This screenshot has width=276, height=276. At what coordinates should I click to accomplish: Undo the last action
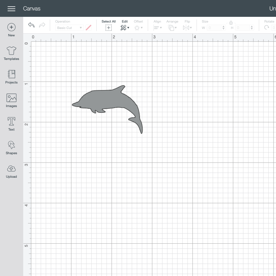click(x=31, y=25)
